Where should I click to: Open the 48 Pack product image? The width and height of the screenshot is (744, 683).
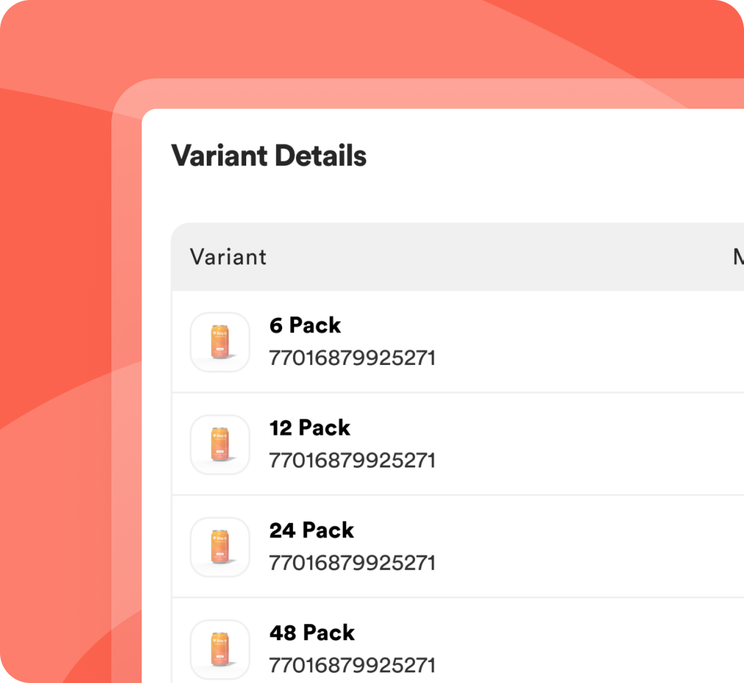coord(220,649)
